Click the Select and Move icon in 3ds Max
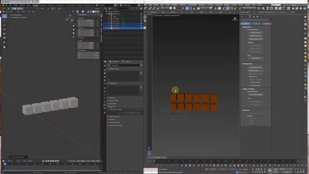The height and width of the screenshot is (174, 309). click(187, 8)
